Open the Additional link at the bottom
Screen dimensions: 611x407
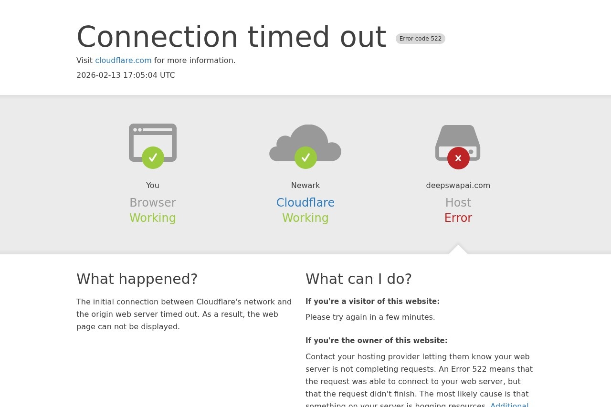click(x=509, y=404)
